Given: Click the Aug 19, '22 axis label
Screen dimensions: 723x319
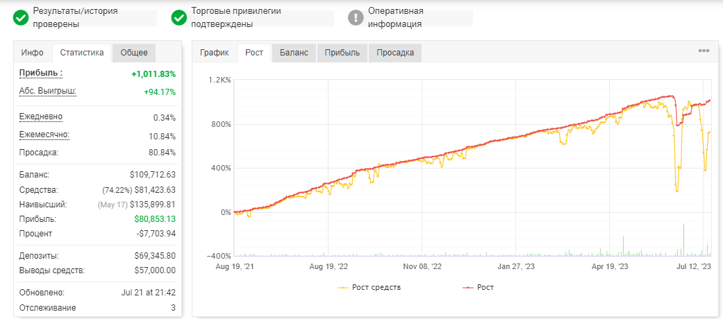Looking at the screenshot, I should coord(327,266).
